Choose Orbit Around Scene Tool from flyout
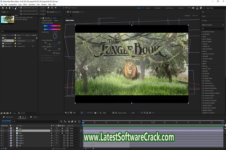 pos(30,11)
